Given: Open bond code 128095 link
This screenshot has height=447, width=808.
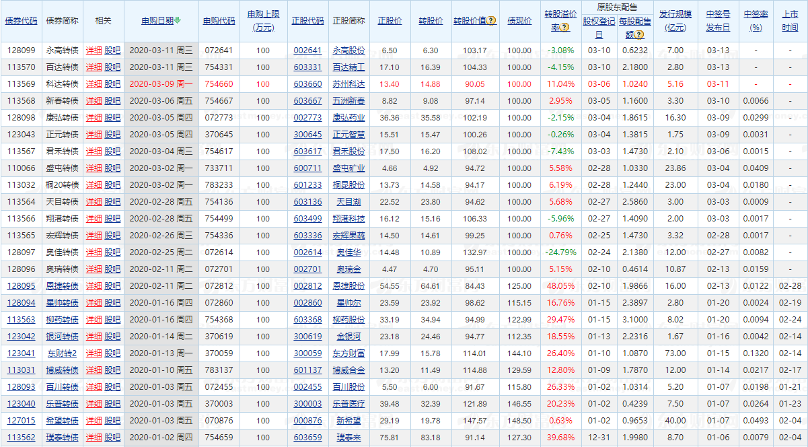Looking at the screenshot, I should pos(22,286).
